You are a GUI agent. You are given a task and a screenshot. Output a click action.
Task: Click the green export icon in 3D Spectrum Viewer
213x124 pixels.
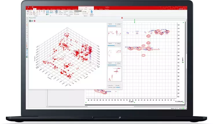32,21
